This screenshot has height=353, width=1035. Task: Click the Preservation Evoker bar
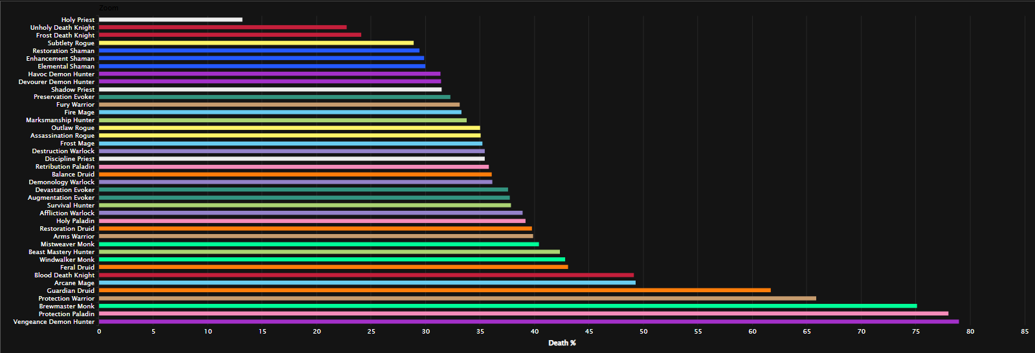[274, 97]
